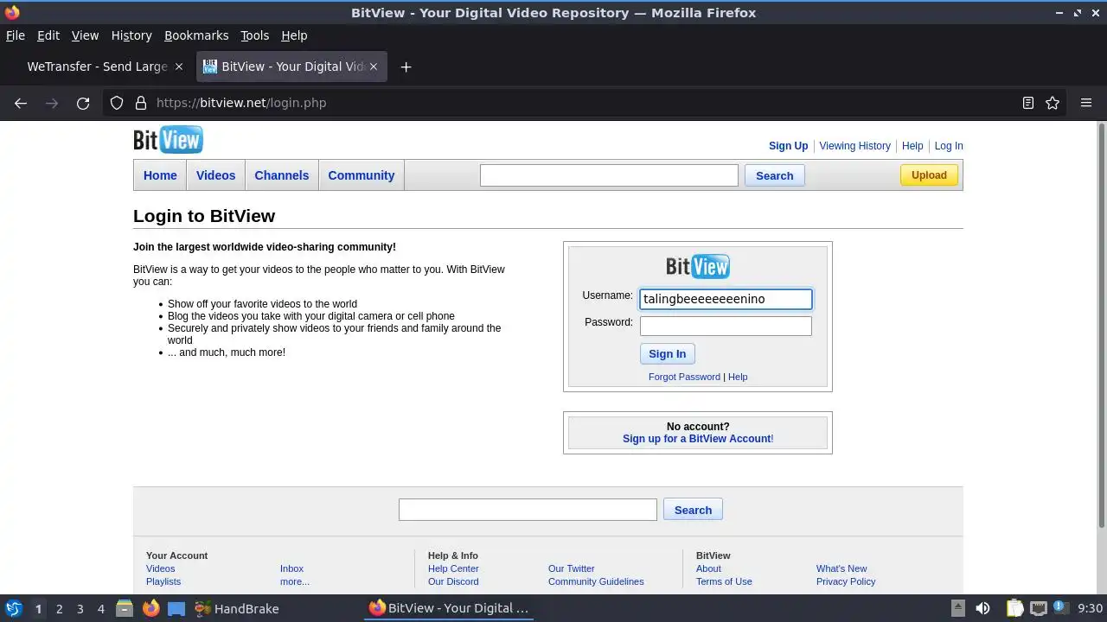Open the Edit menu
Viewport: 1107px width, 622px height.
(x=48, y=35)
